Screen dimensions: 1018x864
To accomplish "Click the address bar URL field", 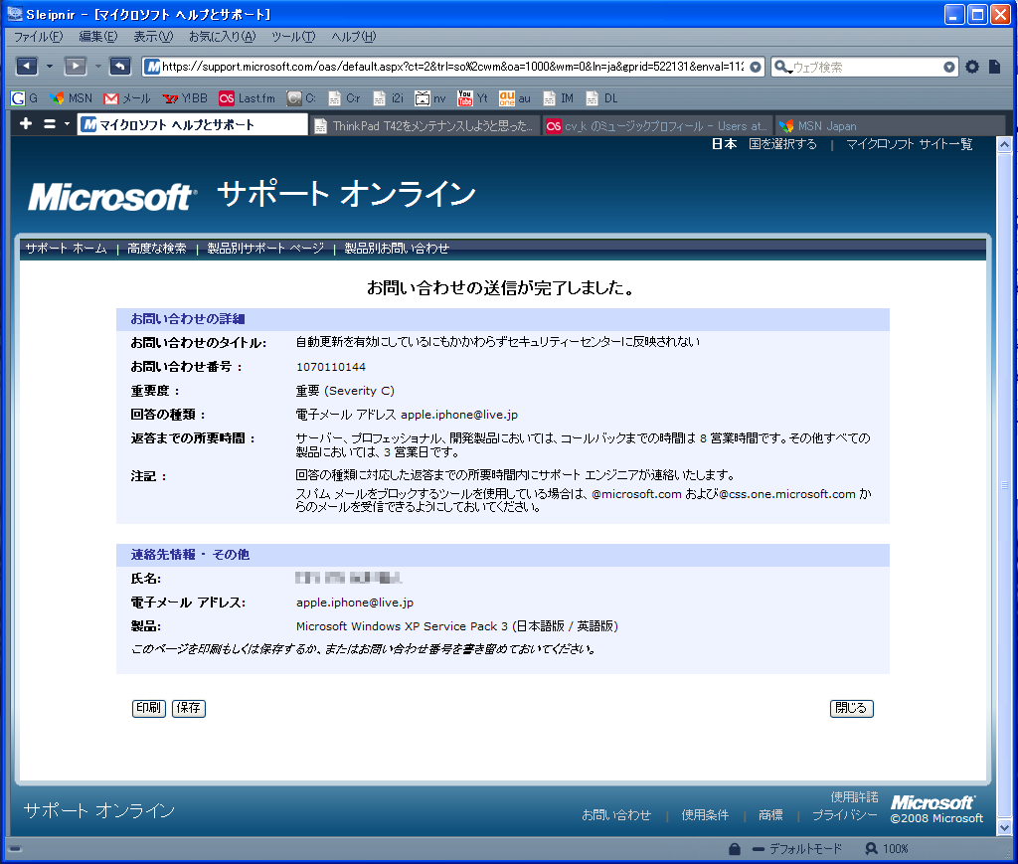I will [452, 67].
